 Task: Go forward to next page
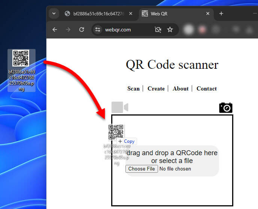68,30
